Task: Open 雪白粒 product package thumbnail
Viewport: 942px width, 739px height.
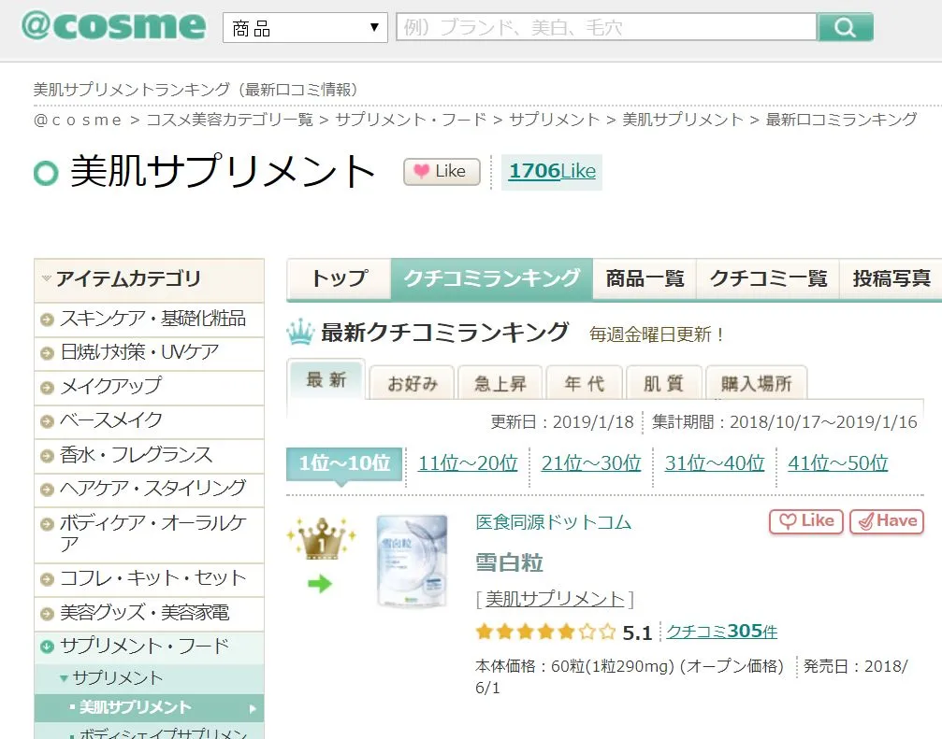Action: point(413,561)
